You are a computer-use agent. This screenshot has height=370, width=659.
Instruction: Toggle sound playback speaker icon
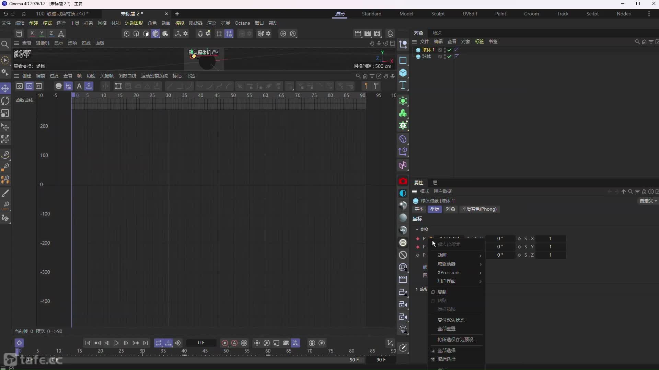pyautogui.click(x=177, y=343)
